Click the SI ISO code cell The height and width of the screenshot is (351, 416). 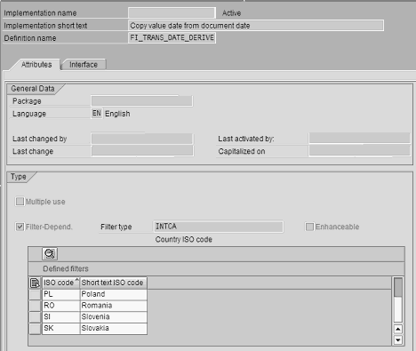[x=61, y=317]
